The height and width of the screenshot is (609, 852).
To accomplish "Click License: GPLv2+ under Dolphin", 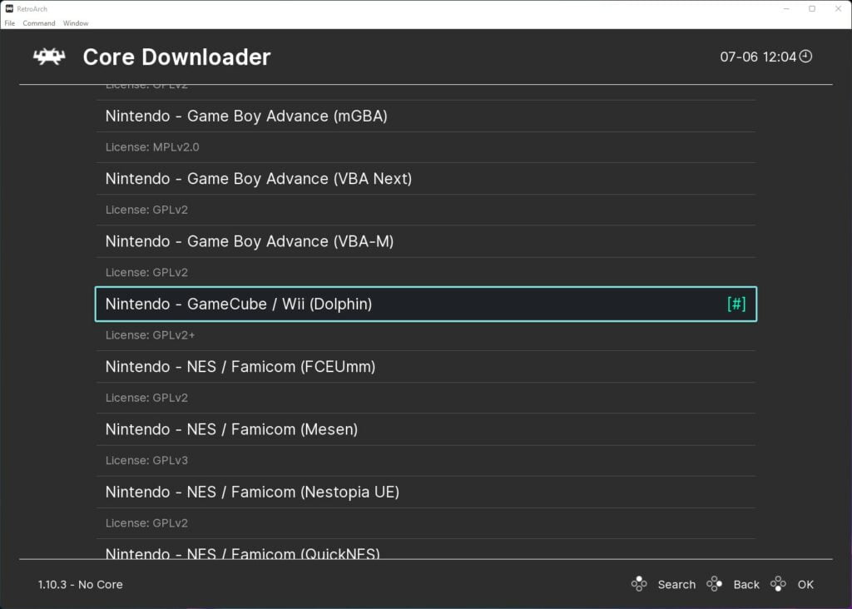I will 150,335.
